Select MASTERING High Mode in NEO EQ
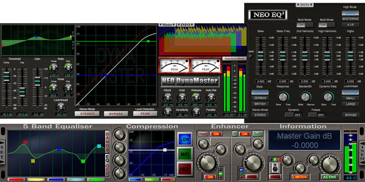 click(x=350, y=19)
